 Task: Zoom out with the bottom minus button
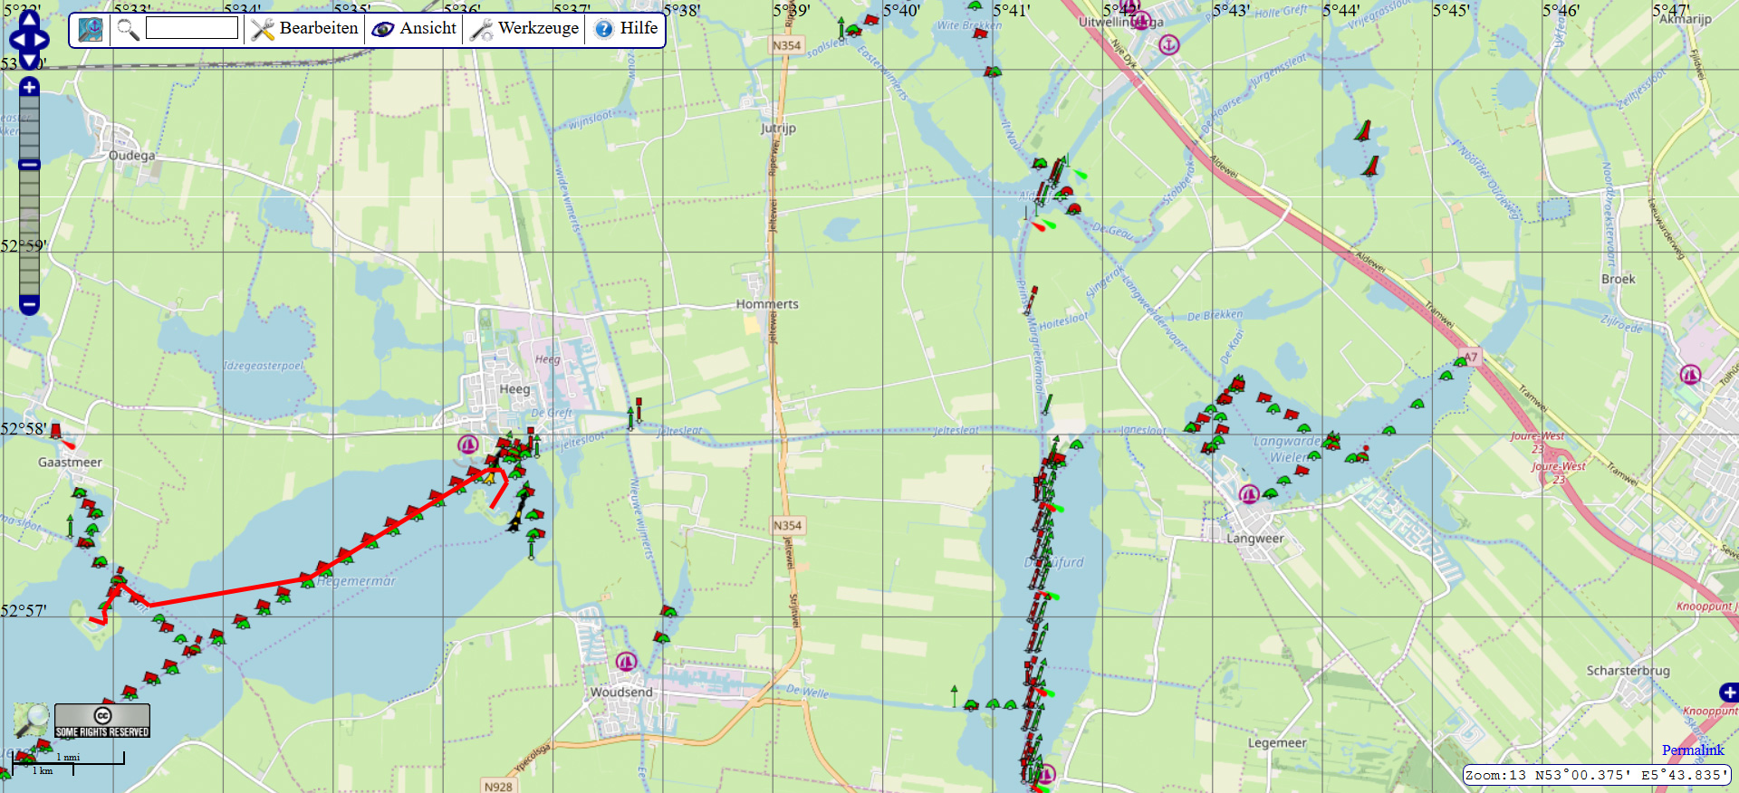point(29,305)
